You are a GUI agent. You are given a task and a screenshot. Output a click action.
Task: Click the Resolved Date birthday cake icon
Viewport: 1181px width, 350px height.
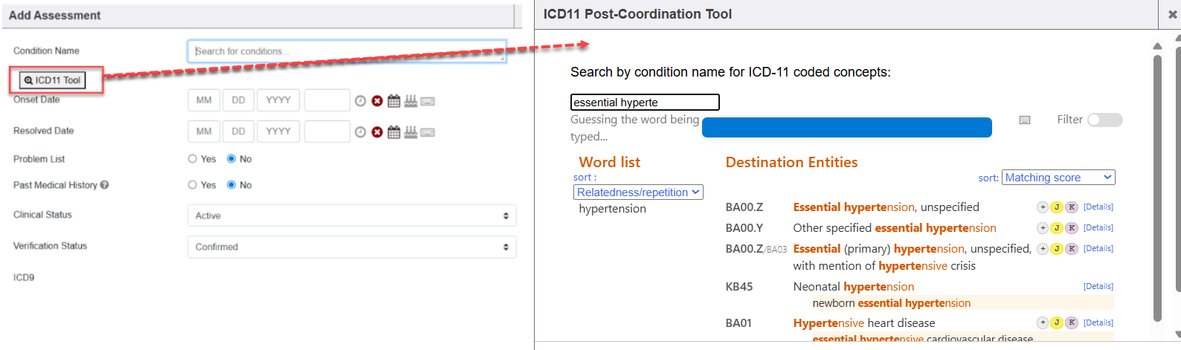tap(411, 132)
